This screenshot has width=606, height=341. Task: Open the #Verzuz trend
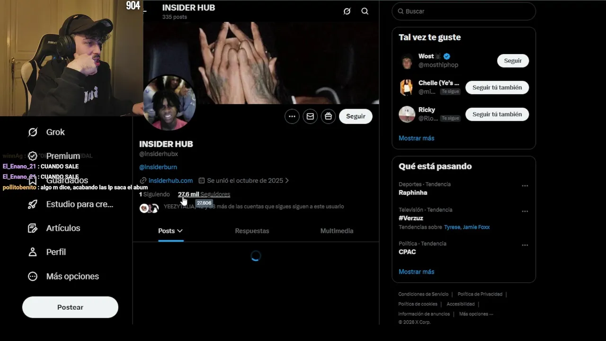411,218
